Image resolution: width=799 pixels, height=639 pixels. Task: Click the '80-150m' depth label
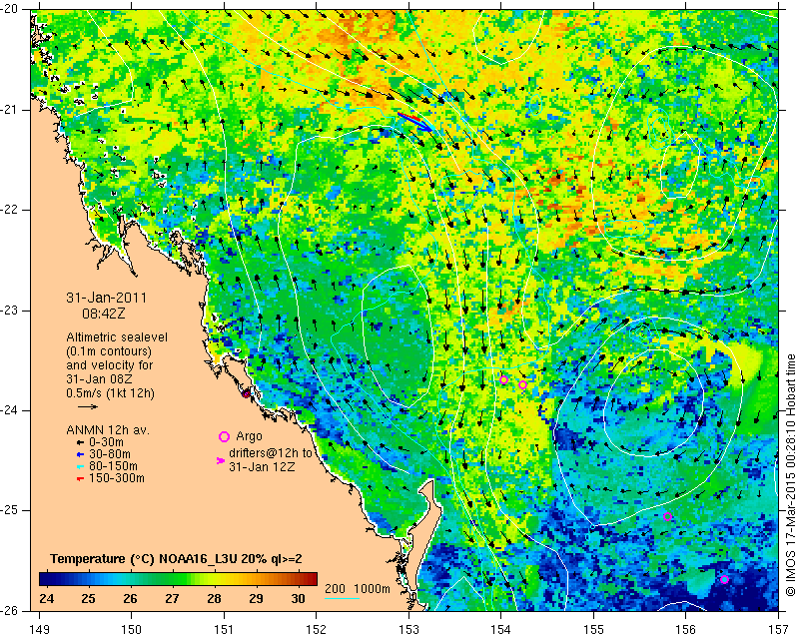tap(113, 466)
